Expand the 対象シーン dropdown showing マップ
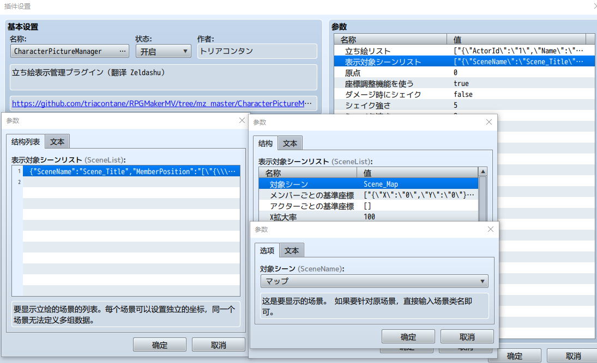This screenshot has width=597, height=363. point(374,281)
